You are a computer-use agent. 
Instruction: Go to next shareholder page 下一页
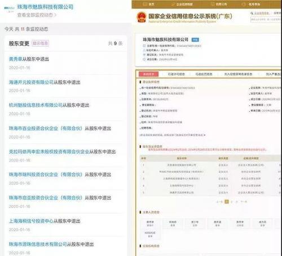point(244,202)
